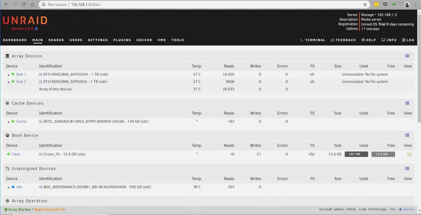Image resolution: width=421 pixels, height=215 pixels.
Task: Click the browser address bar
Action: (x=204, y=5)
